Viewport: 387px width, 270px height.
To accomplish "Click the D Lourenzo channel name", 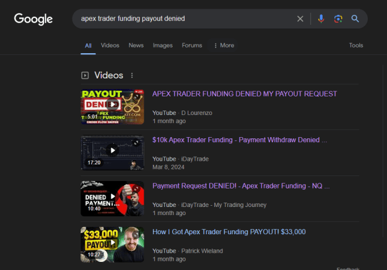I will (x=197, y=113).
